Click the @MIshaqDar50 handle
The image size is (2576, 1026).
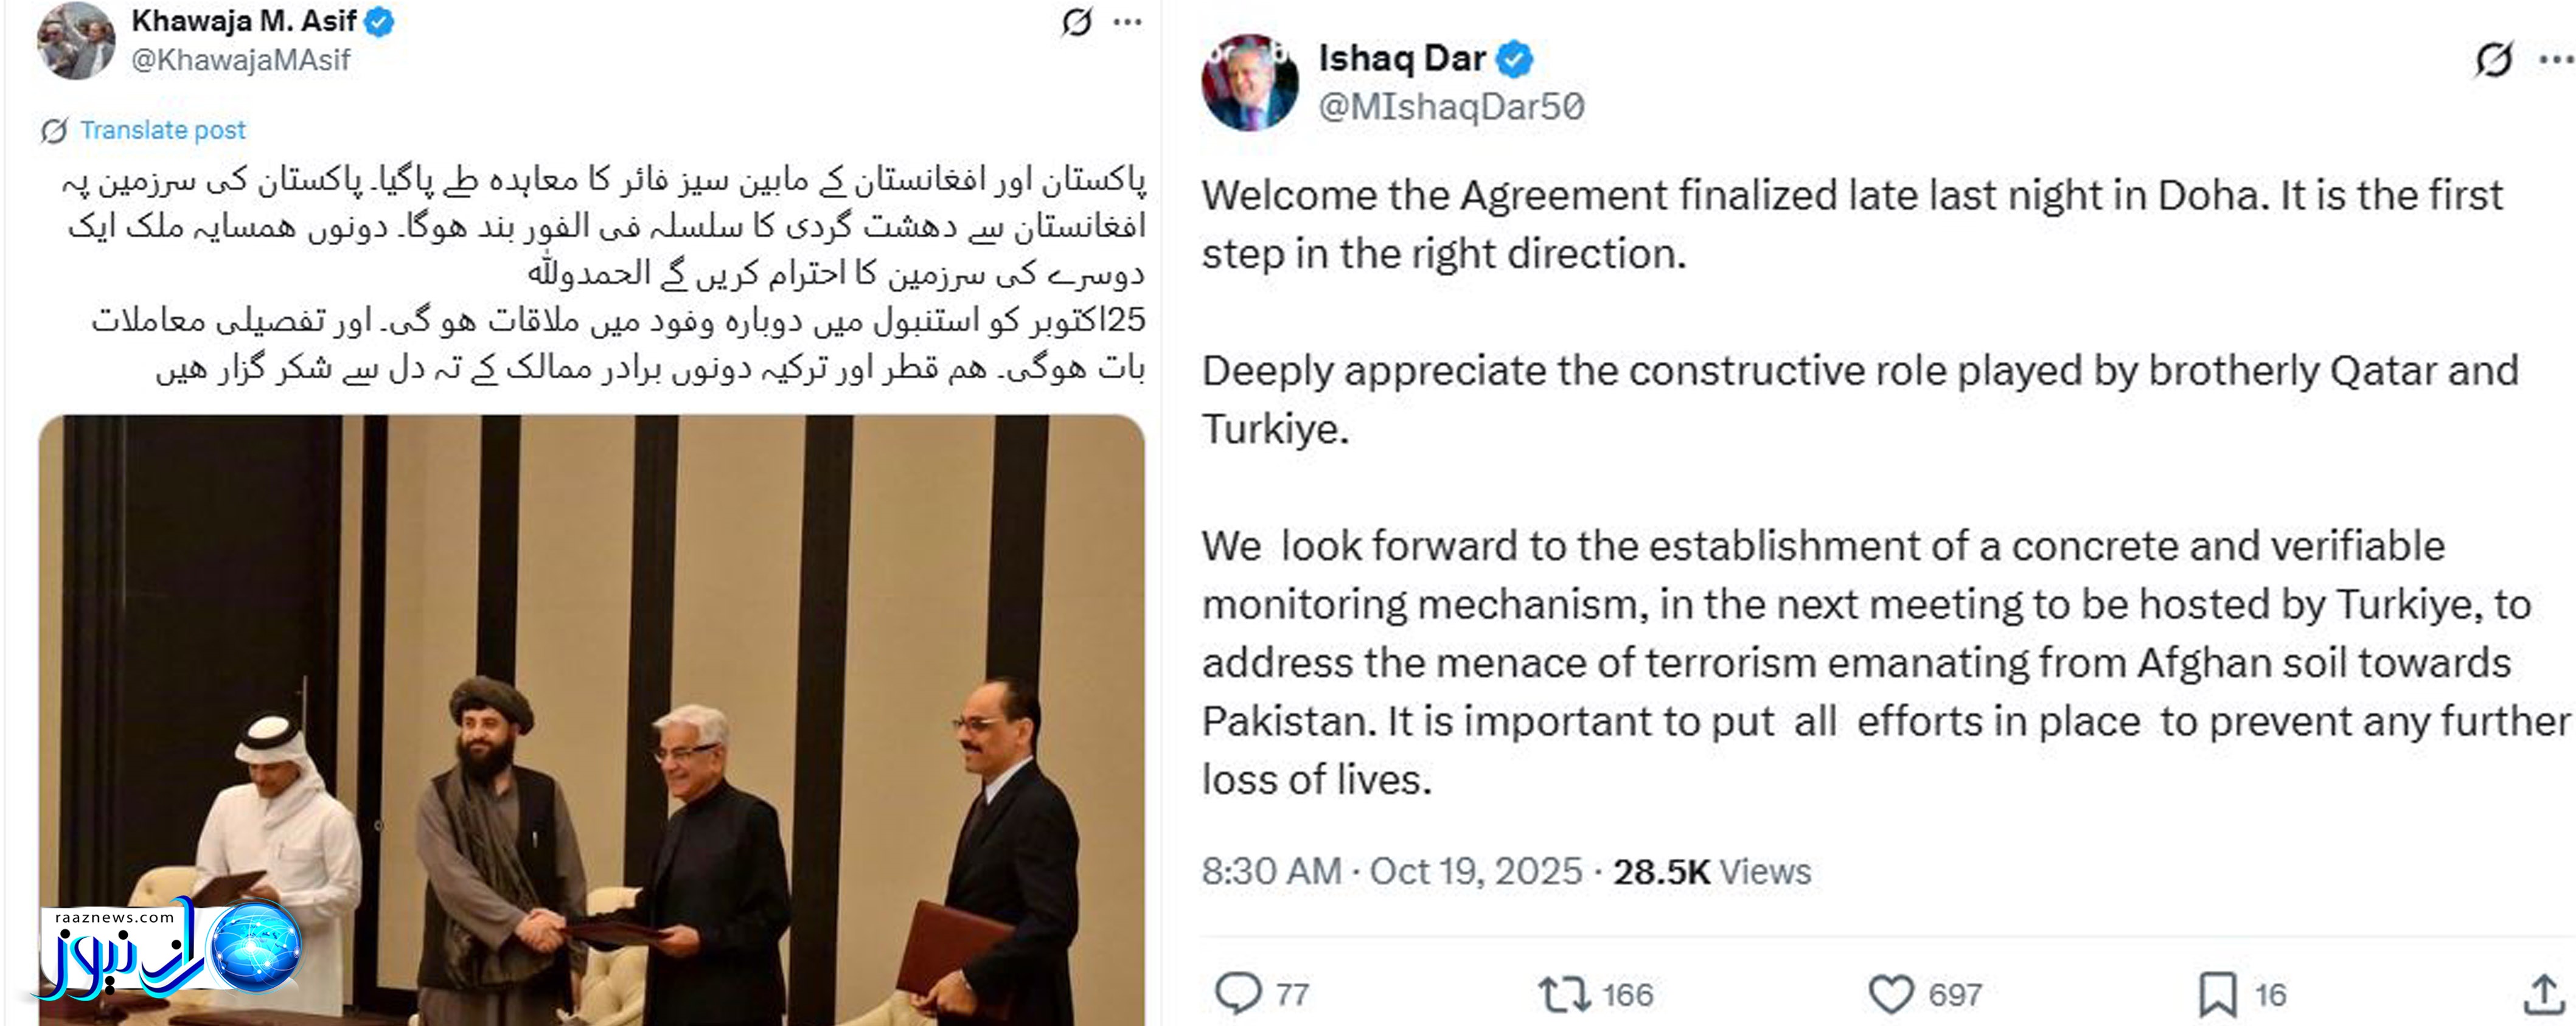pos(1451,107)
